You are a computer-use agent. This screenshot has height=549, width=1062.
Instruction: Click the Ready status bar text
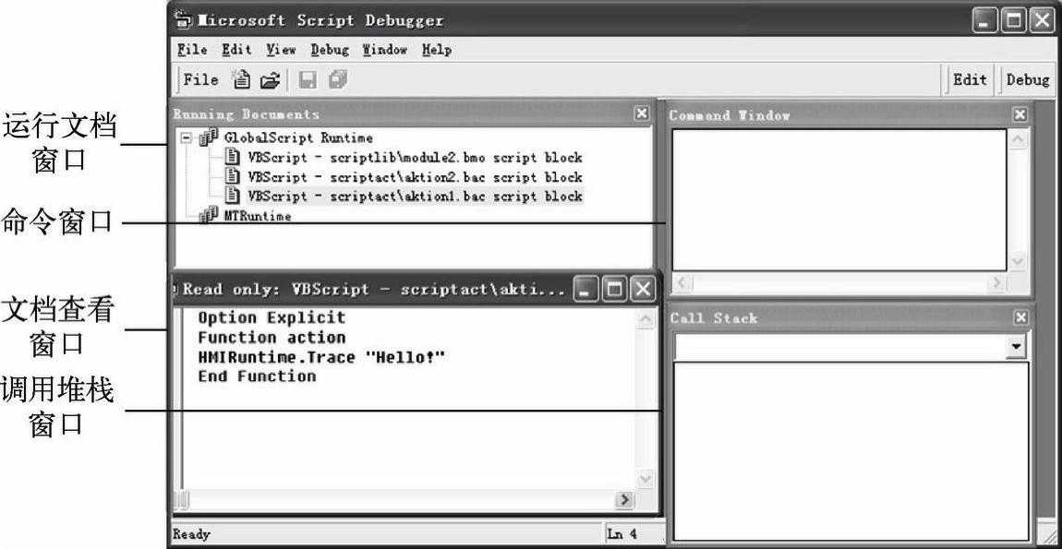point(191,534)
